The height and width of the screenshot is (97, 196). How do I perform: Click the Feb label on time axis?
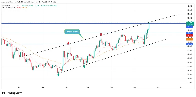pyautogui.click(x=67, y=87)
